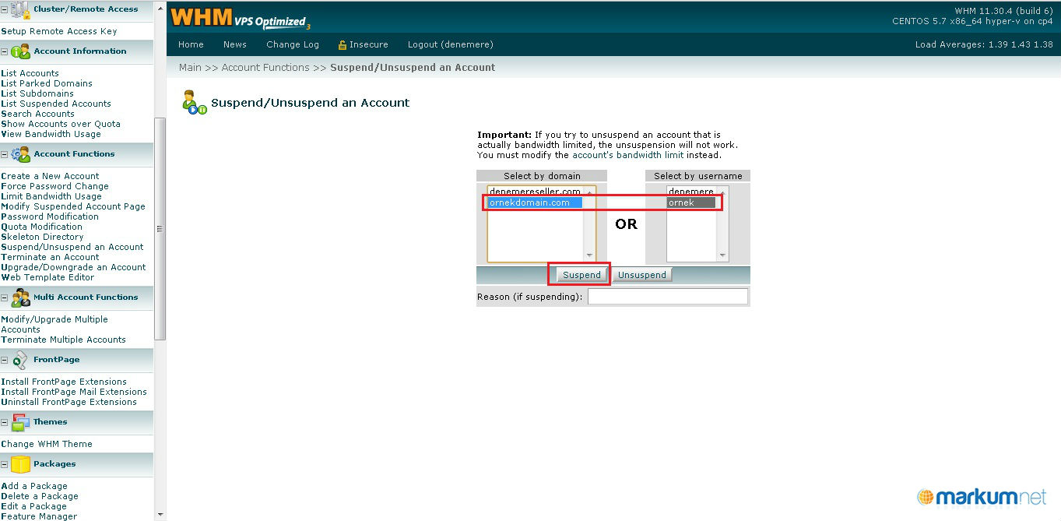The height and width of the screenshot is (521, 1061).
Task: Open Create a New Account
Action: [51, 176]
